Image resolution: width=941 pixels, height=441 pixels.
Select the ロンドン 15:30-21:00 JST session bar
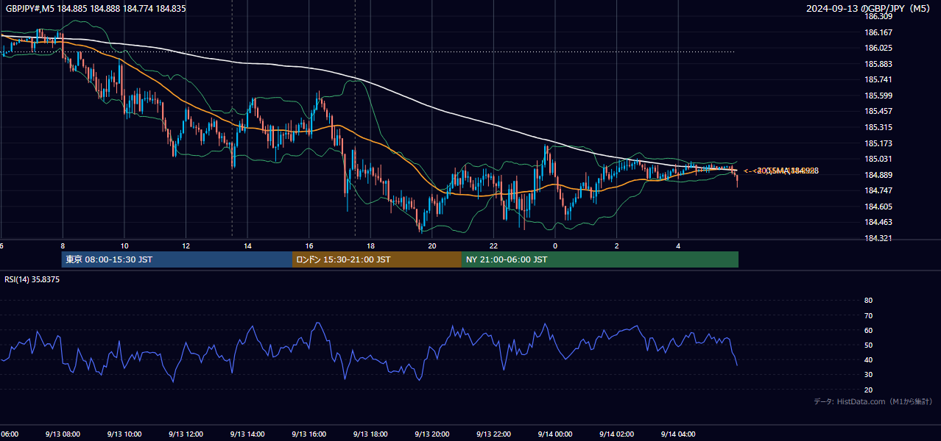click(x=377, y=259)
